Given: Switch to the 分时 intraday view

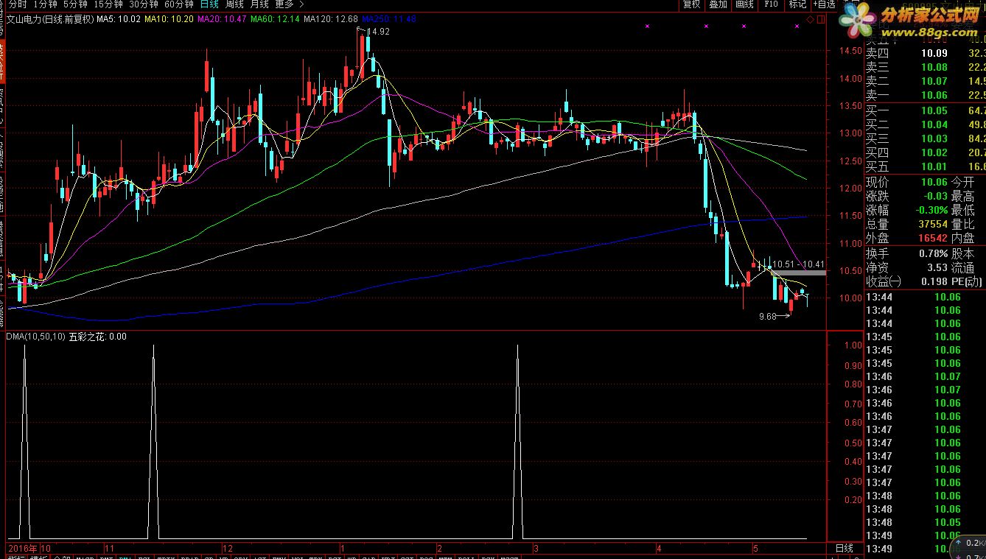Looking at the screenshot, I should pos(18,4).
